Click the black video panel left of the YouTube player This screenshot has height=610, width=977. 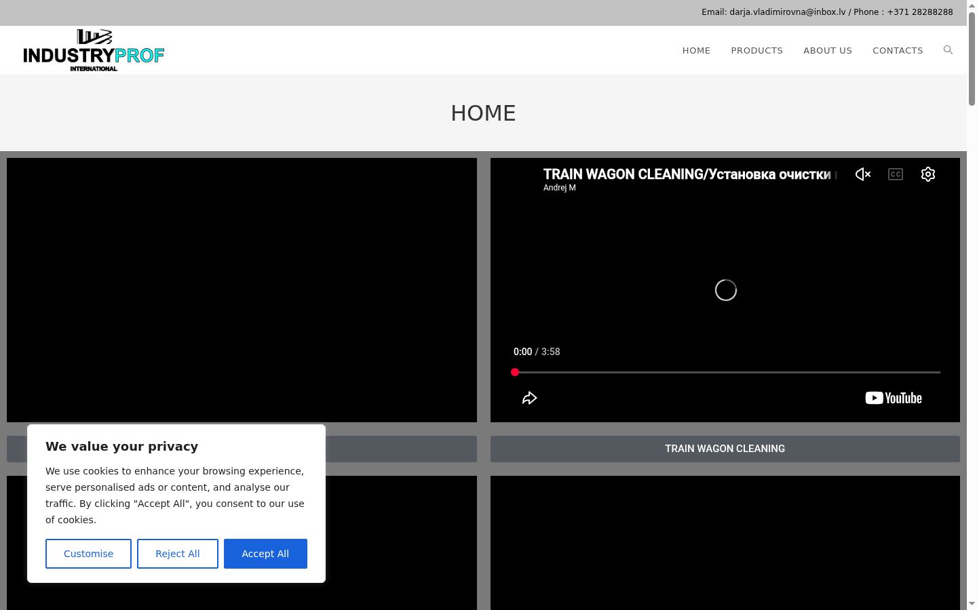click(242, 290)
